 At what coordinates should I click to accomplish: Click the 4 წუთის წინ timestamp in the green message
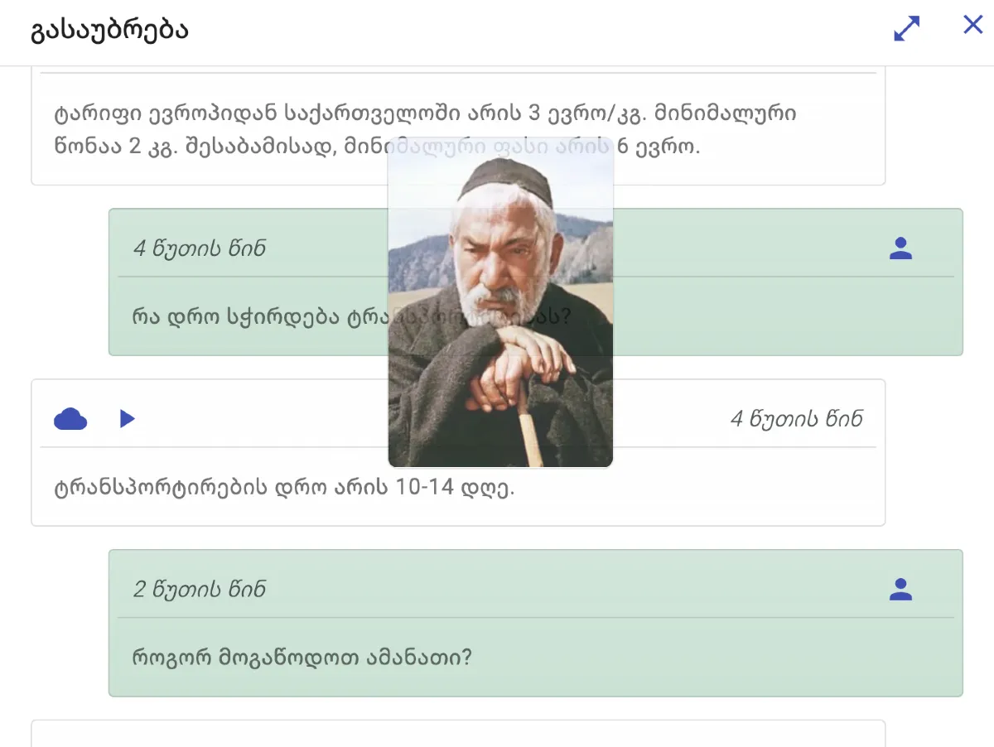point(200,248)
